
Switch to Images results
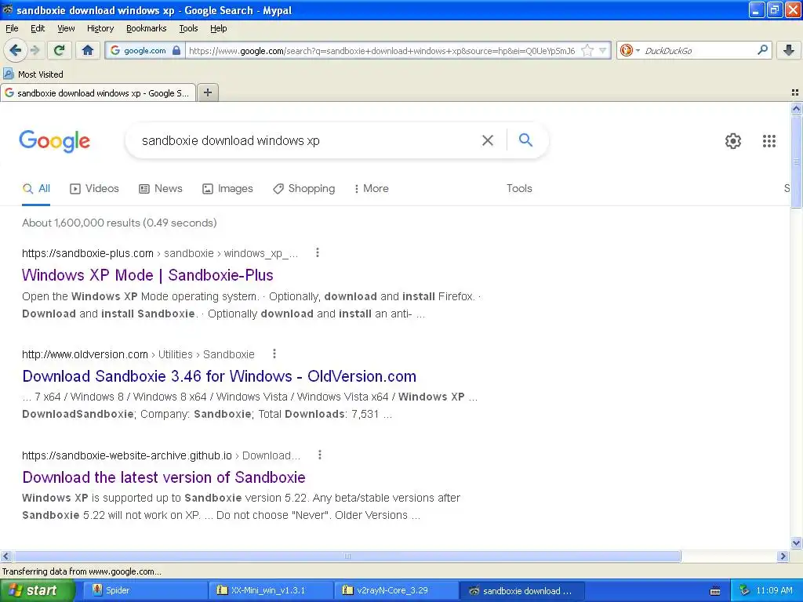click(x=227, y=188)
